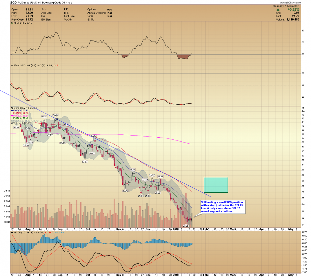This screenshot has width=311, height=277.
Task: Click the copyright StockCharts.com watermark
Action: pos(290,3)
